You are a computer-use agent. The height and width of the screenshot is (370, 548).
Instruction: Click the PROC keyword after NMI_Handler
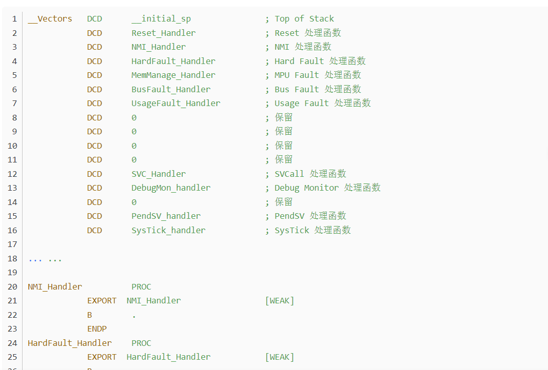pyautogui.click(x=141, y=287)
